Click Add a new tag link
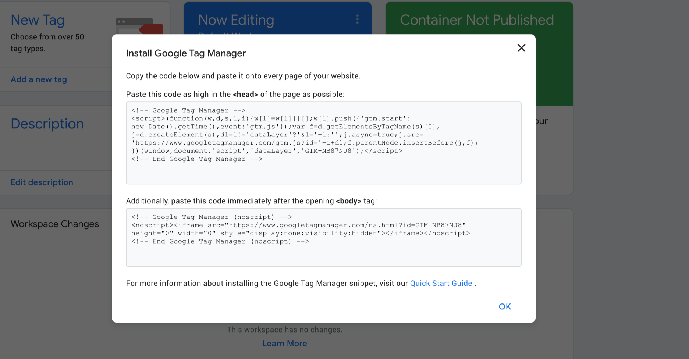The image size is (689, 359). tap(39, 79)
